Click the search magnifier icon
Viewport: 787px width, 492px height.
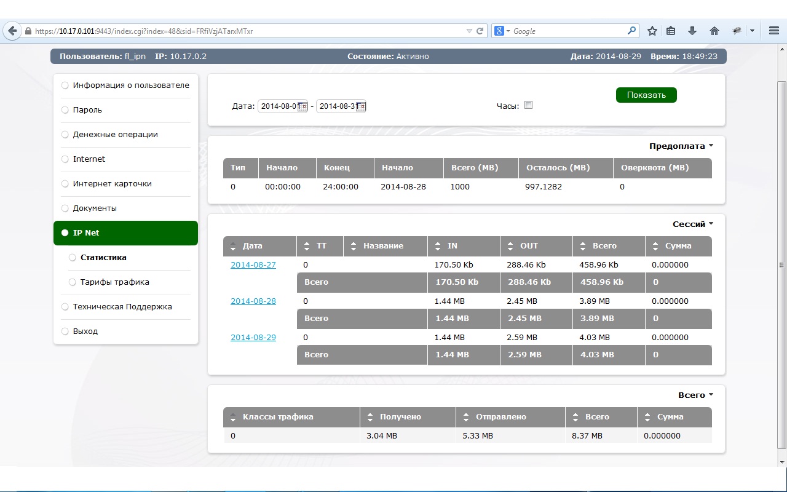point(632,31)
